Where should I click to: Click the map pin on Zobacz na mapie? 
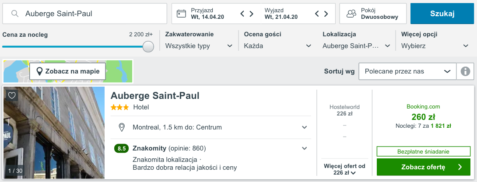coord(39,71)
